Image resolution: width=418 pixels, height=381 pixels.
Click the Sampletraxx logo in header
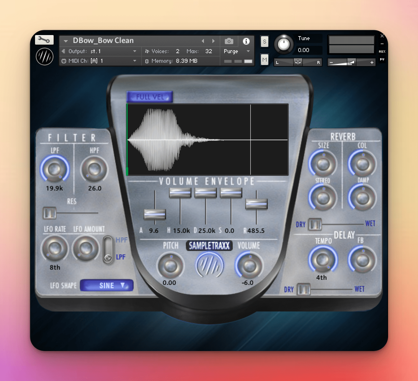[x=45, y=57]
